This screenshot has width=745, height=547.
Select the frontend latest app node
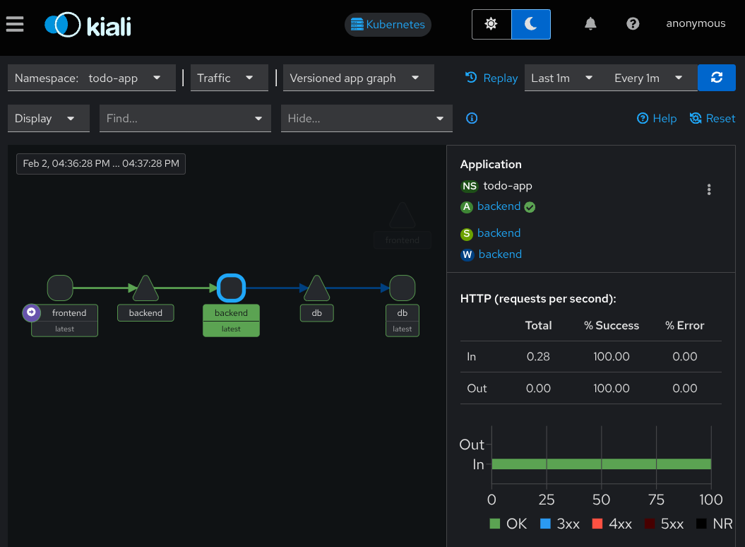point(60,288)
